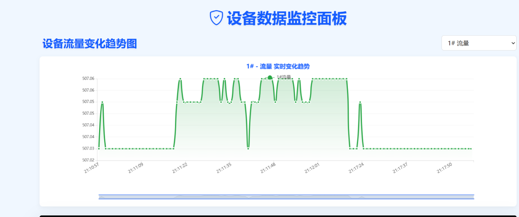
Task: Click the 21:12:01 time axis label
Action: click(312, 168)
